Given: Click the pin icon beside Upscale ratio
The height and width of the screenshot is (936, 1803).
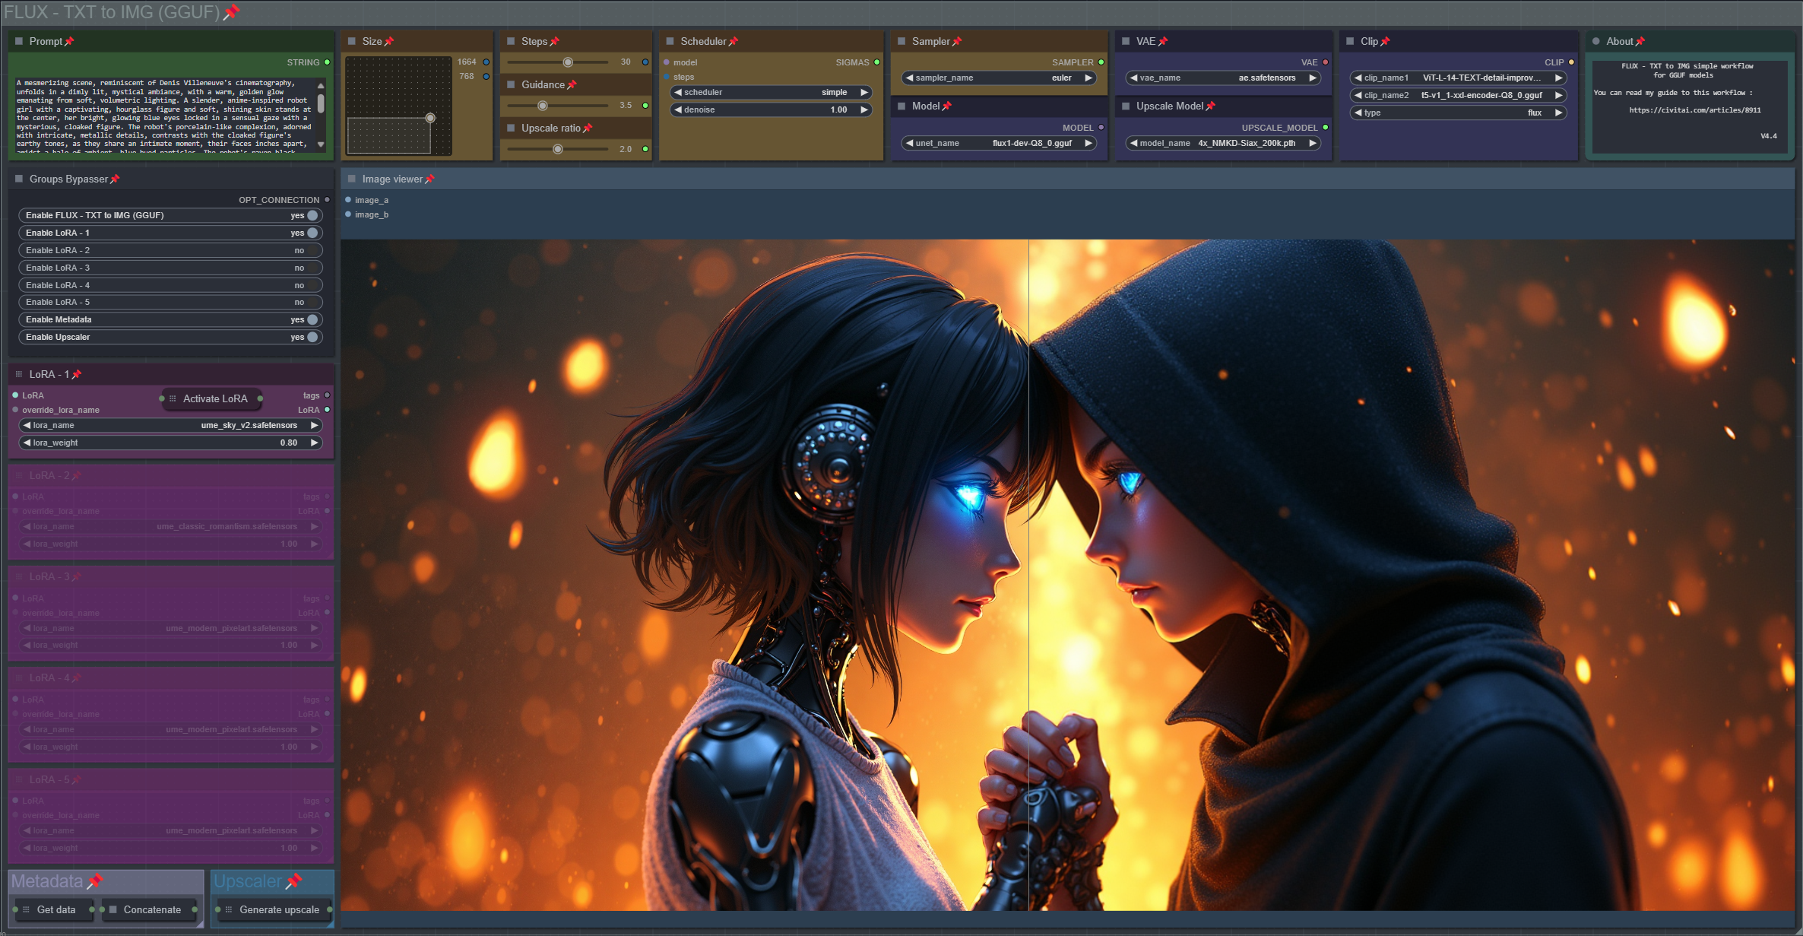Looking at the screenshot, I should 587,129.
